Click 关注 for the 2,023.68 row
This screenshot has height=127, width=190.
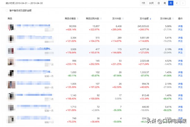[x=180, y=64]
